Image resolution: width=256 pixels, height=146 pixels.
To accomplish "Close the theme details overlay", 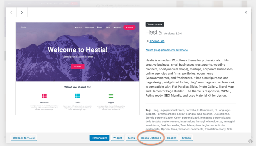I will click(x=246, y=12).
